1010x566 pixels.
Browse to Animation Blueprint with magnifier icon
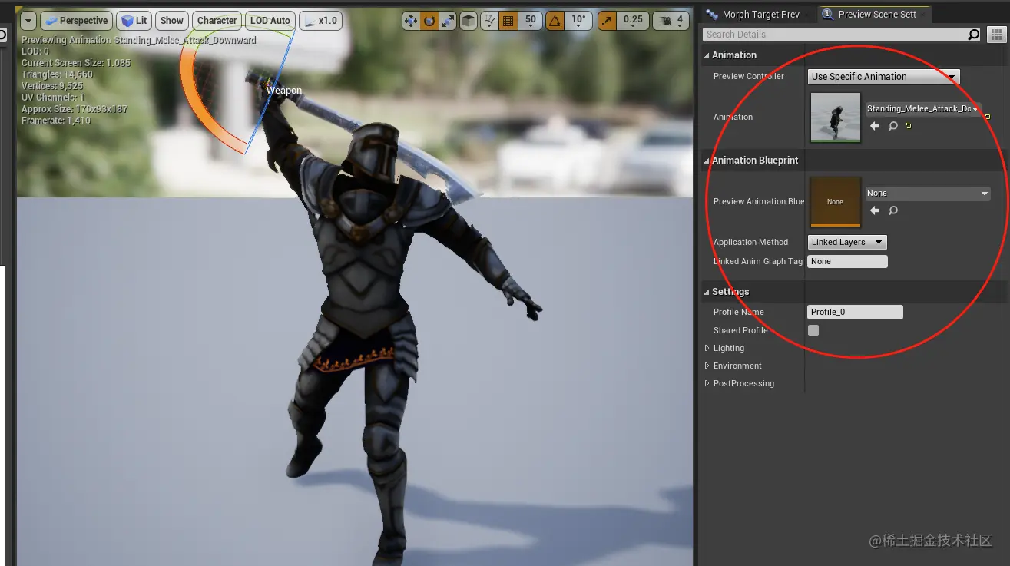(893, 210)
